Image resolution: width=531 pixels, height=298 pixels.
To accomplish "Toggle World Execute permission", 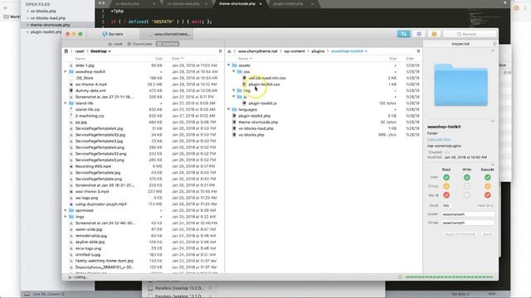I will point(487,195).
